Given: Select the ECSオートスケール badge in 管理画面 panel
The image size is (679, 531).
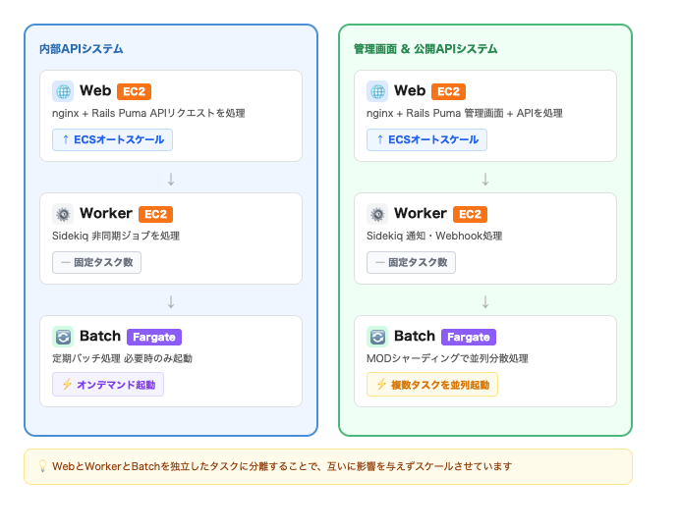Looking at the screenshot, I should [426, 139].
